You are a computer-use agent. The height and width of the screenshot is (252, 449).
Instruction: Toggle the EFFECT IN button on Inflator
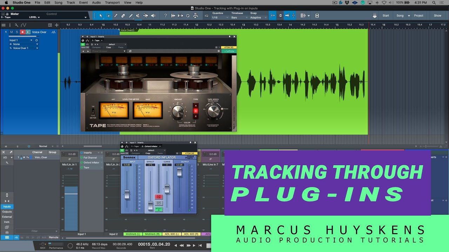[x=159, y=209]
